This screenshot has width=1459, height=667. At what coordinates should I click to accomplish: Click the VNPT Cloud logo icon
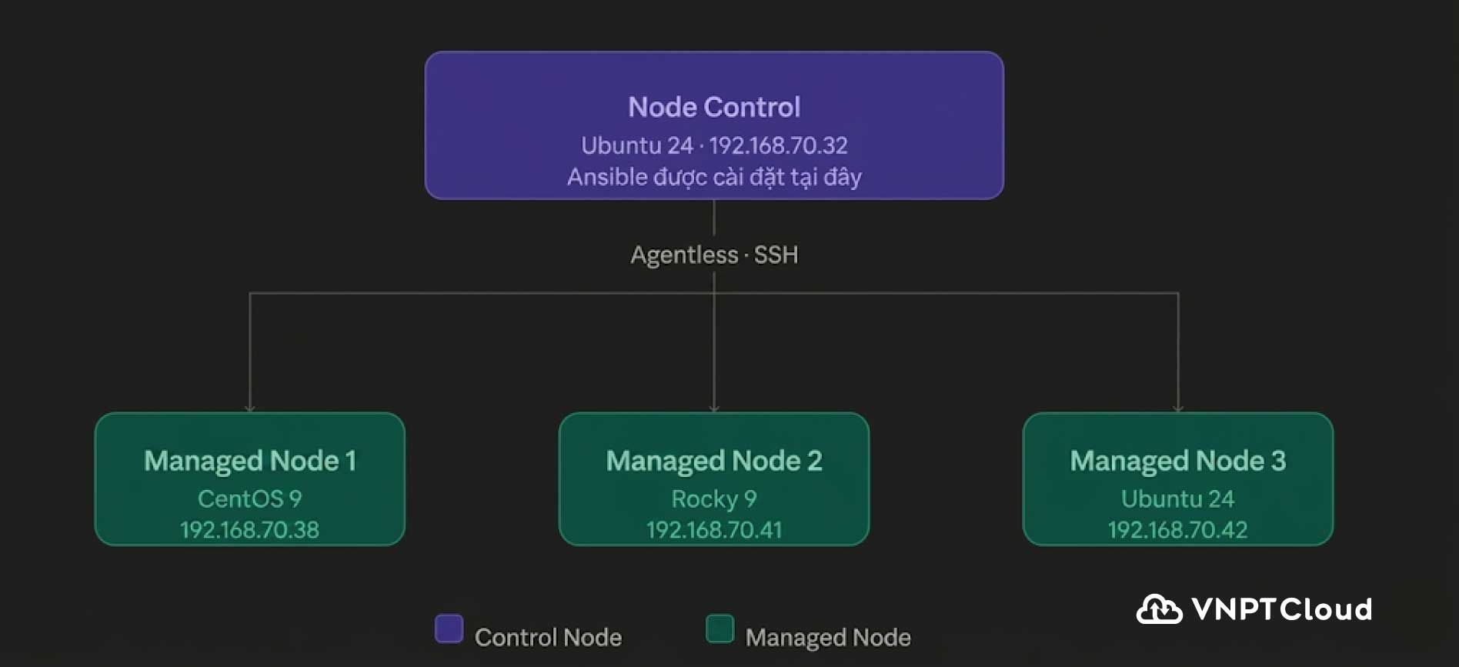(x=1159, y=609)
